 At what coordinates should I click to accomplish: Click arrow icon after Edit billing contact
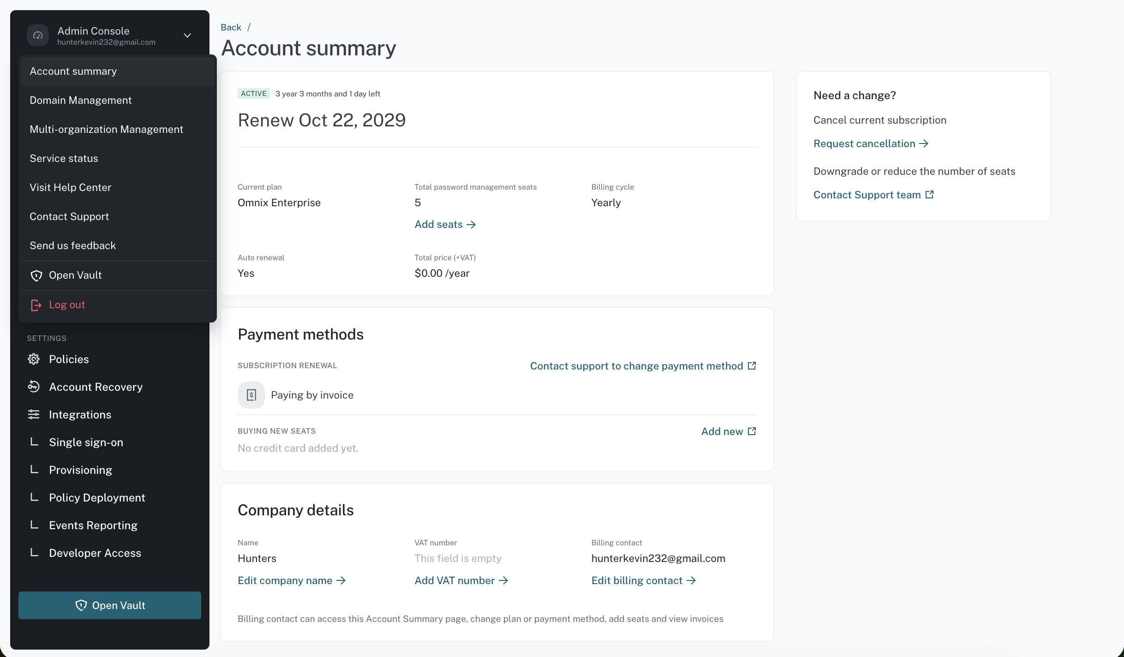tap(691, 580)
